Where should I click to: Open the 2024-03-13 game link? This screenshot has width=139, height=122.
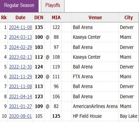pos(21,37)
